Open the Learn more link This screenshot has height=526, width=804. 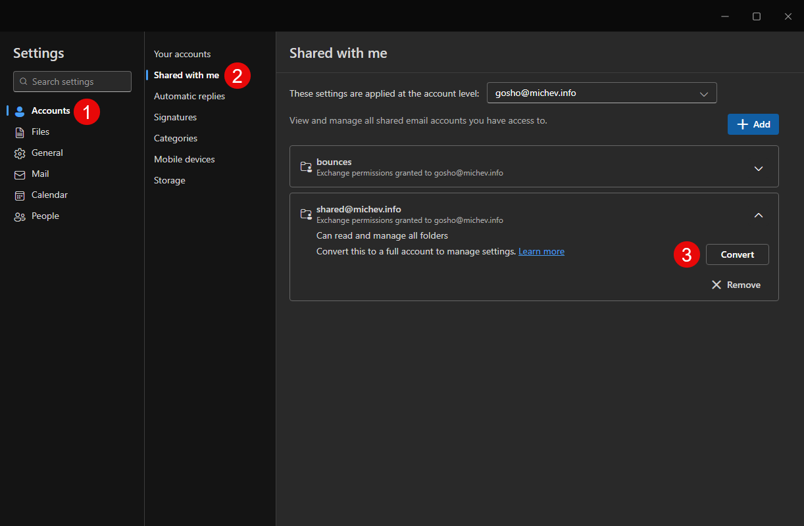coord(541,251)
